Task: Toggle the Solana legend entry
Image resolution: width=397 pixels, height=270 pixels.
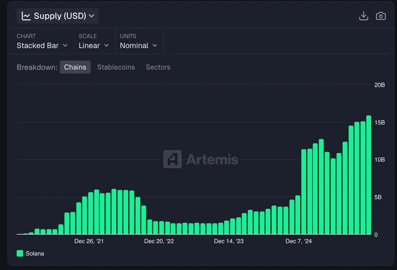Action: coord(30,253)
